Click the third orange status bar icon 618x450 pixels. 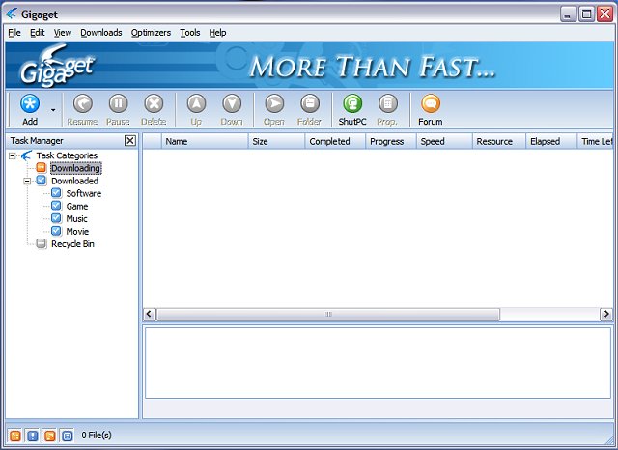pyautogui.click(x=50, y=436)
